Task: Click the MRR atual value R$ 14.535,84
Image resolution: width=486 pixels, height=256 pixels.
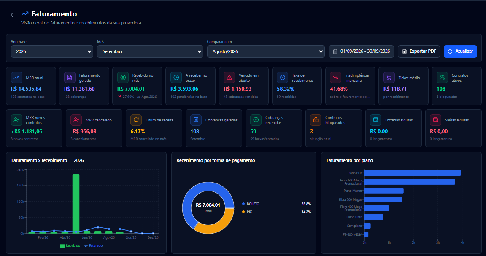Action: point(26,89)
